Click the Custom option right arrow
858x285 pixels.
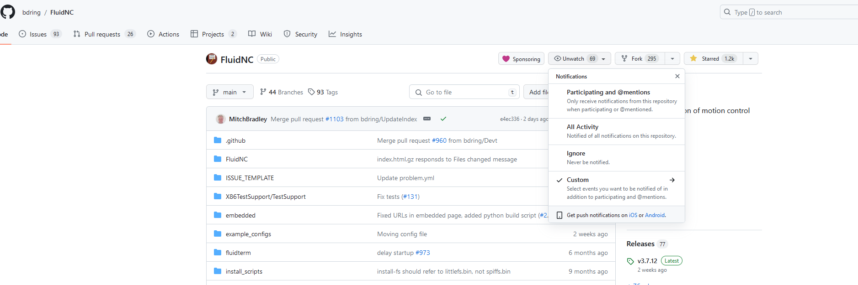tap(672, 180)
